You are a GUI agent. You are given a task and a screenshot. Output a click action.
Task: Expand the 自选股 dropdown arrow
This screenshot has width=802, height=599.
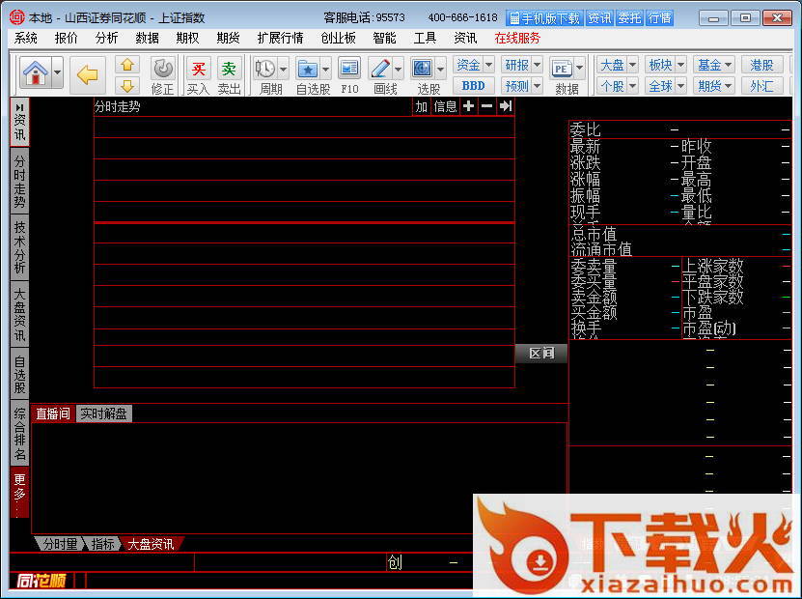[326, 69]
